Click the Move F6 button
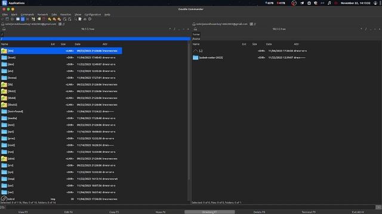 (161, 212)
